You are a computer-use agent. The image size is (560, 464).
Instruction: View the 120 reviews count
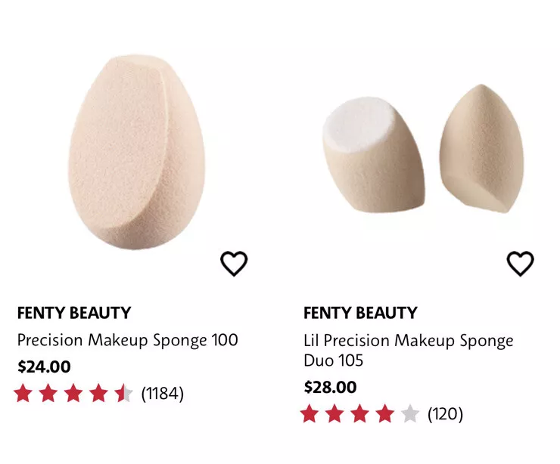tap(446, 413)
